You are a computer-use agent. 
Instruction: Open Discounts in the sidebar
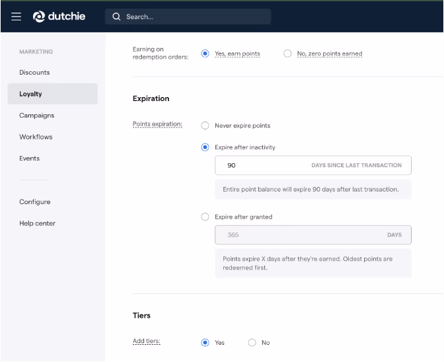click(x=34, y=73)
